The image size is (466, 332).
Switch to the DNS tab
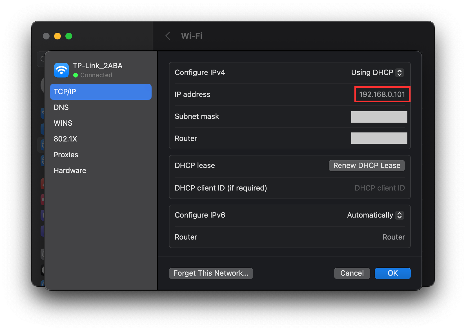[x=61, y=107]
